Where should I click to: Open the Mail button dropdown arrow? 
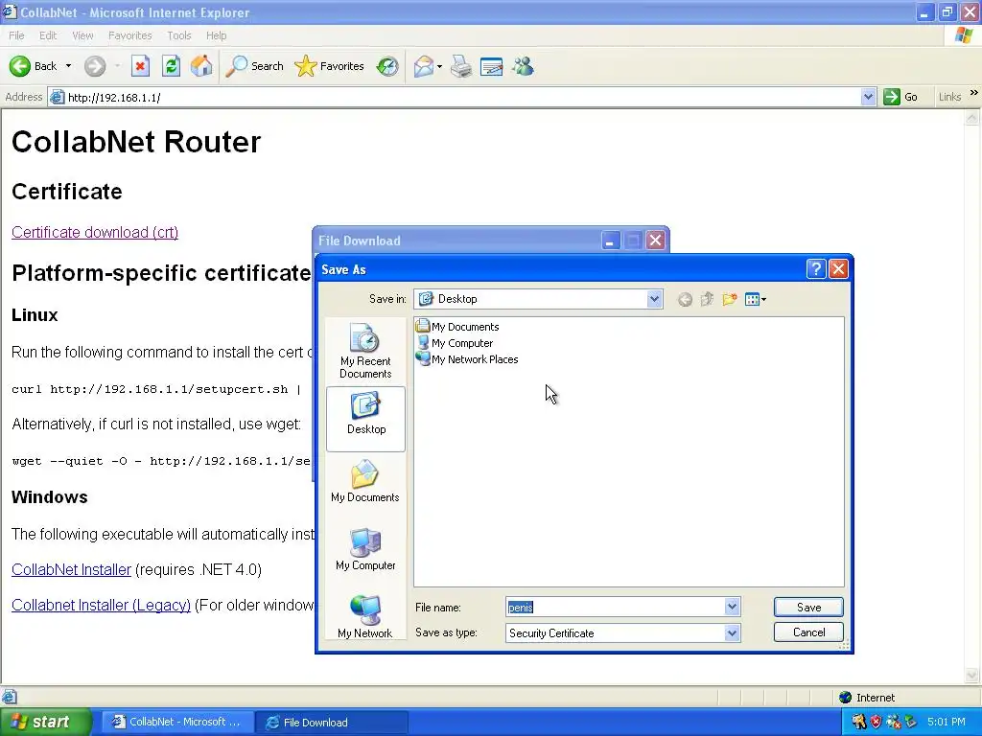439,66
